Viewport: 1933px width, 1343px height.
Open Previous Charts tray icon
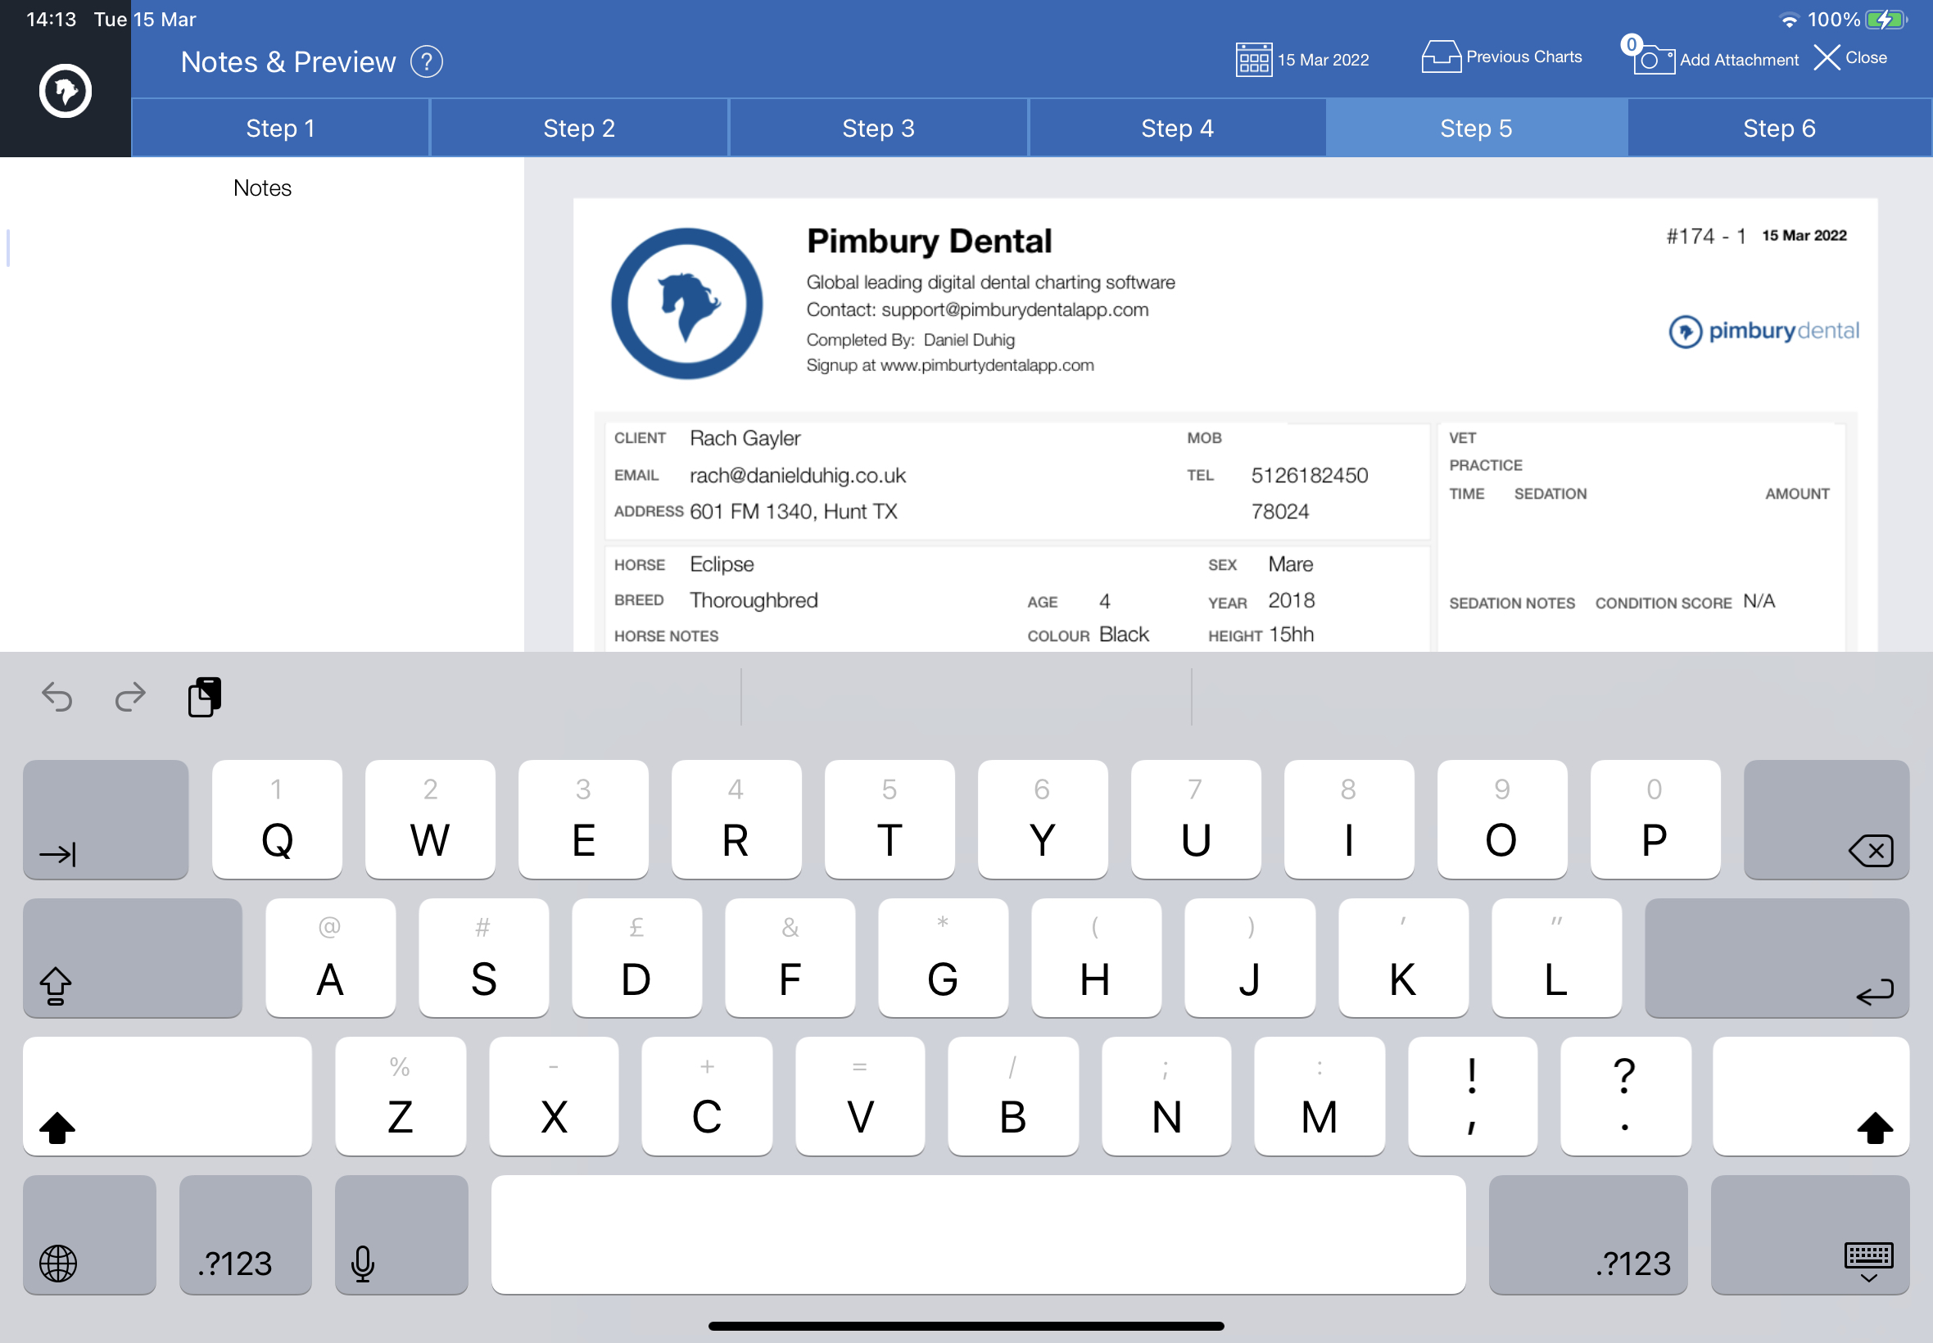point(1441,57)
